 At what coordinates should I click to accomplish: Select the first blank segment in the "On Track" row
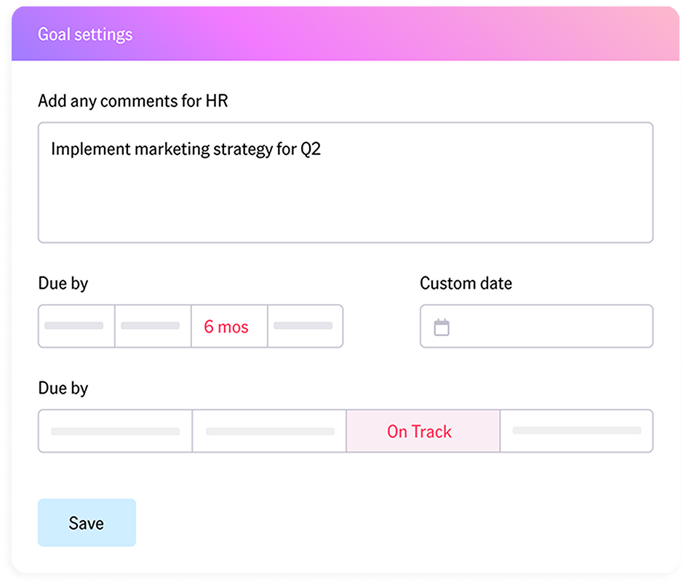click(115, 431)
